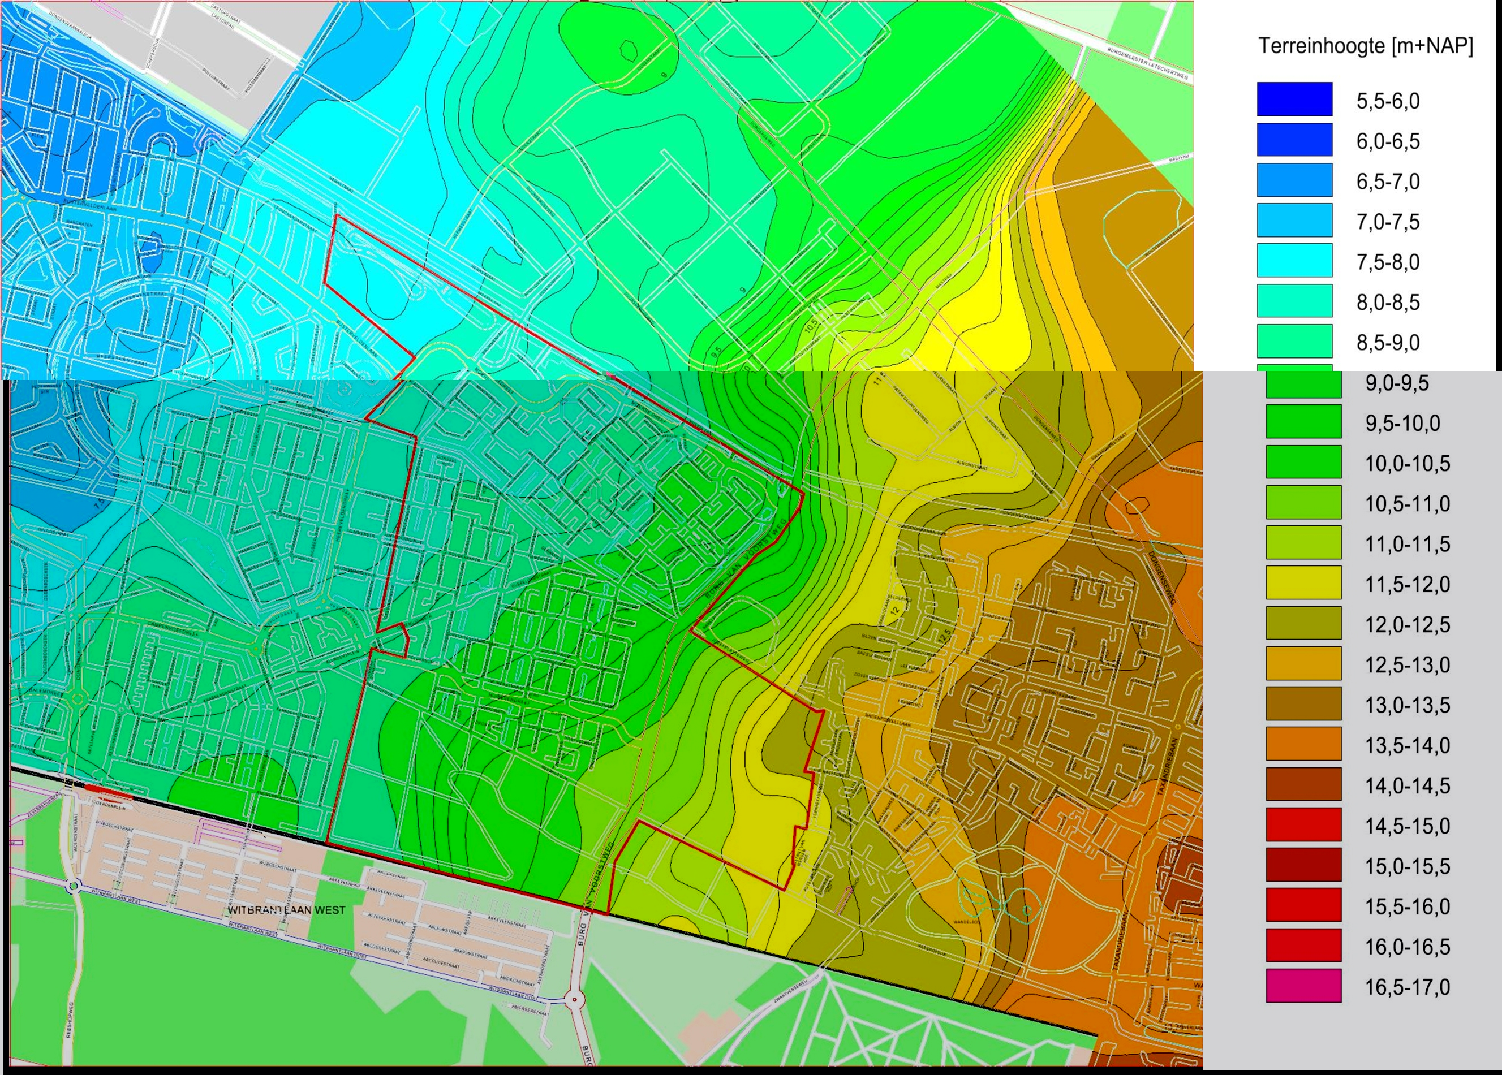This screenshot has height=1075, width=1502.
Task: Click the 12,0-12,5 legend label text
Action: coord(1408,624)
